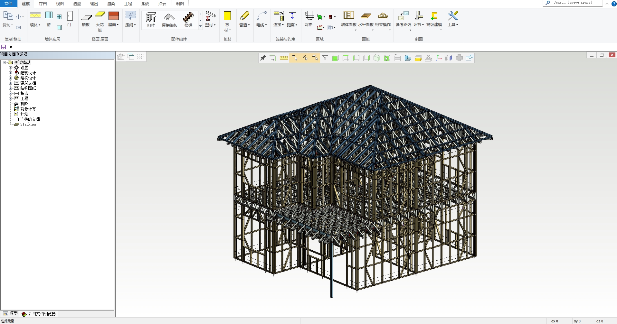Click the 墙体面板 wall panel button
The image size is (617, 324).
(349, 21)
